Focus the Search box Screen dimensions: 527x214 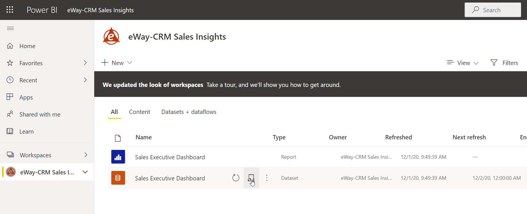pos(493,10)
